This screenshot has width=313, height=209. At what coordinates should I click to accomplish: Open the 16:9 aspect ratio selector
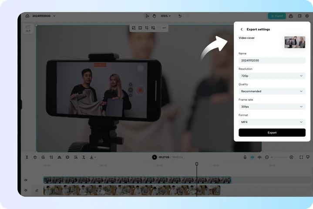pyautogui.click(x=28, y=29)
